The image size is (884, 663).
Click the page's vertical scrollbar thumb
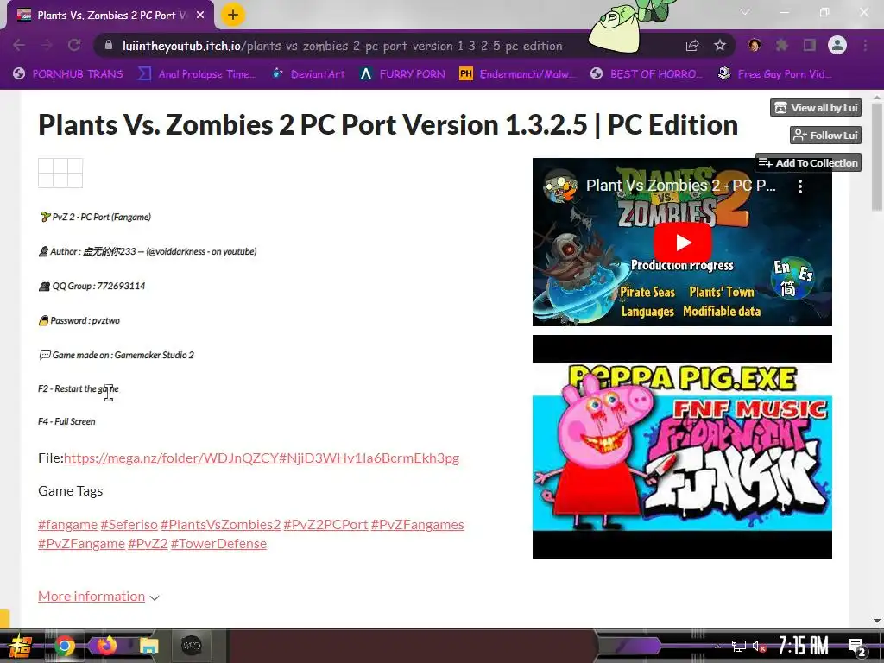[877, 157]
